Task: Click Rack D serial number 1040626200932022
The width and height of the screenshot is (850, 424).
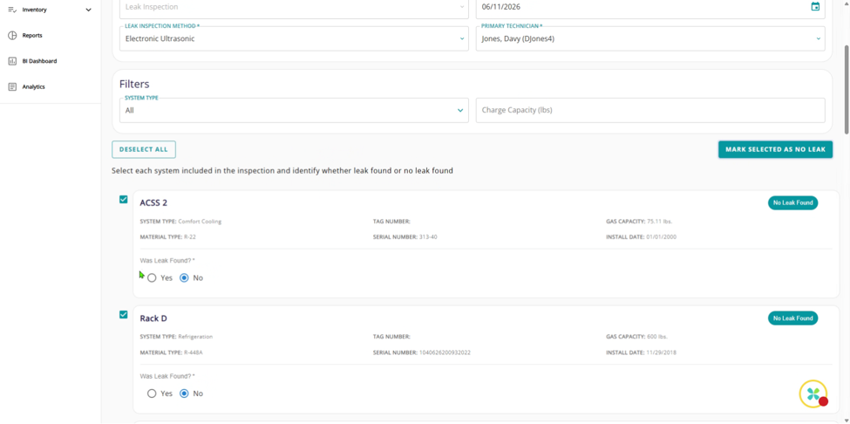Action: (445, 352)
